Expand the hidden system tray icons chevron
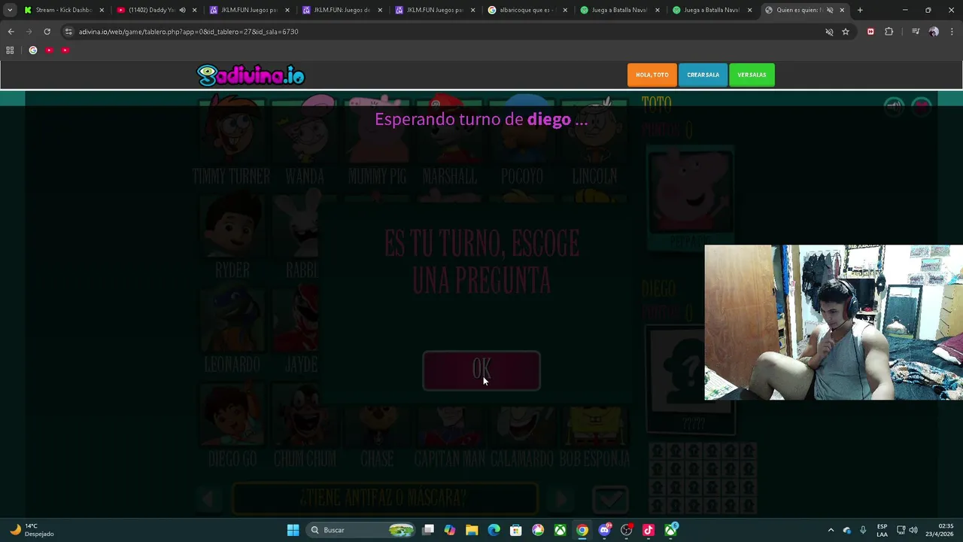 [x=831, y=530]
